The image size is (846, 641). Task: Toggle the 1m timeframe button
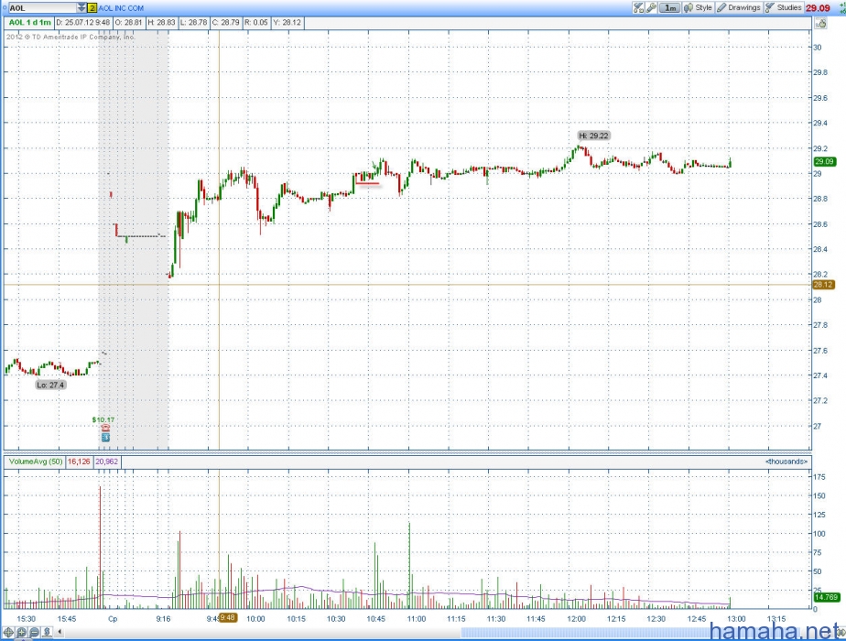coord(670,7)
